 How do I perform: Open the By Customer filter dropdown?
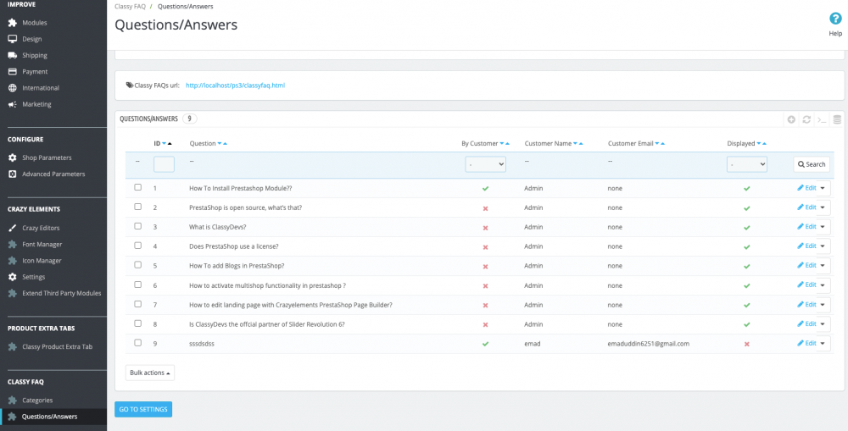pos(485,164)
